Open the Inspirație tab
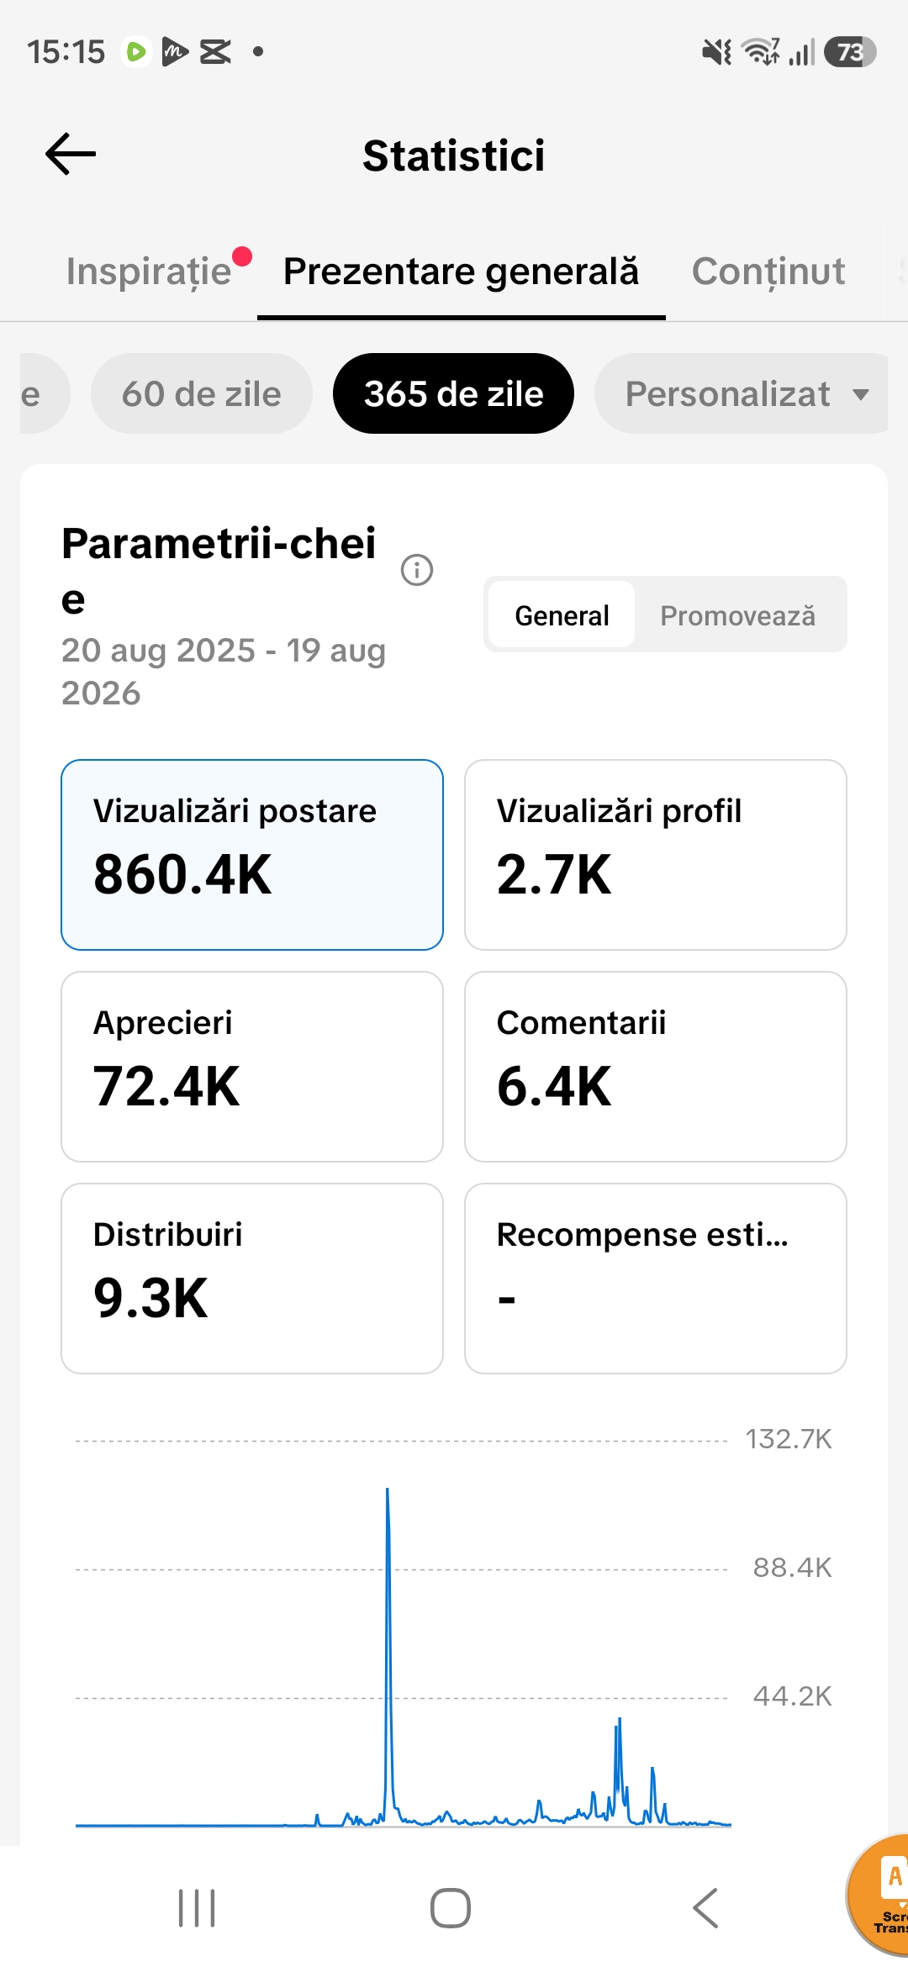Viewport: 908px width, 1967px height. tap(149, 272)
